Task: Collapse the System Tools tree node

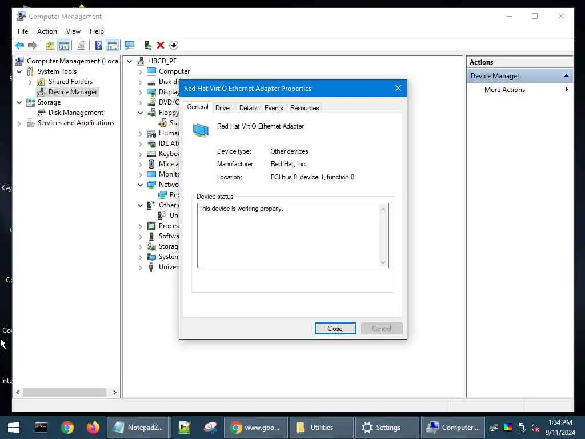Action: tap(19, 71)
